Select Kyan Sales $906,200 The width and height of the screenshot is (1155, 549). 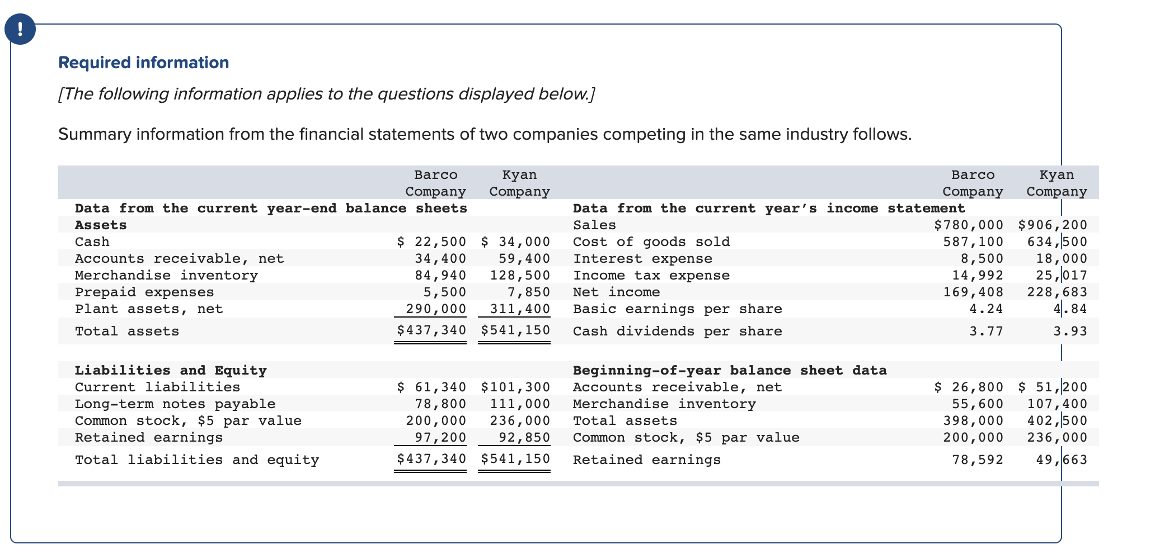pos(1053,225)
